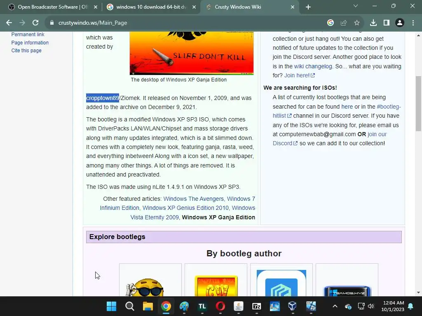422x316 pixels.
Task: Click Cite this page link
Action: pos(26,51)
